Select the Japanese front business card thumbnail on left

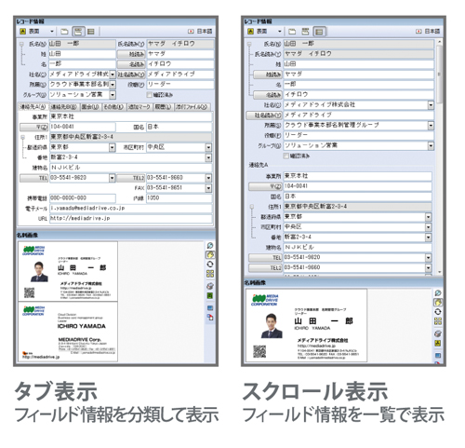coord(68,272)
